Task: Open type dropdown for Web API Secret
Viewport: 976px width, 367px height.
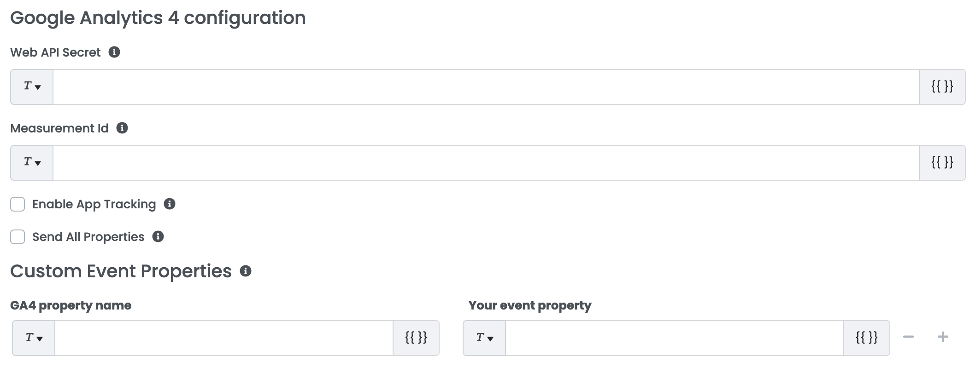Action: pyautogui.click(x=32, y=87)
